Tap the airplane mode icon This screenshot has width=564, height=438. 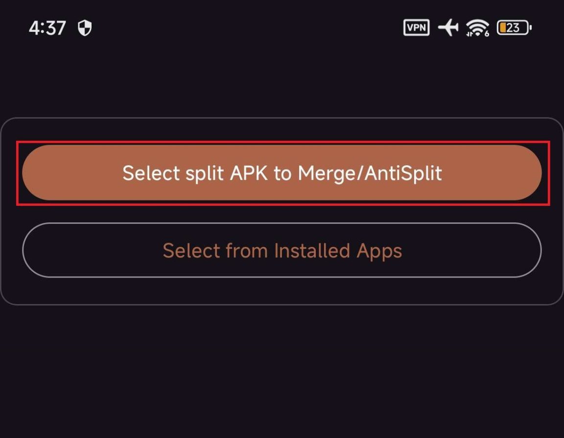[x=448, y=27]
